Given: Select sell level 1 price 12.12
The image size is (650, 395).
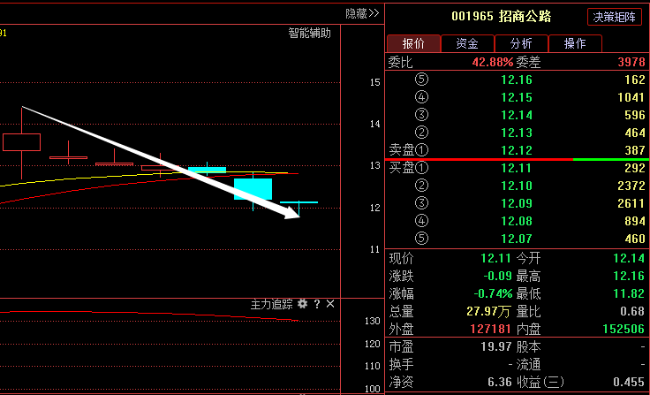Looking at the screenshot, I should (516, 150).
